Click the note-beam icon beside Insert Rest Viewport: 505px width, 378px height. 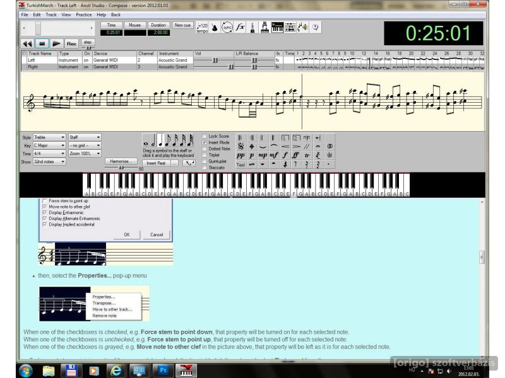pyautogui.click(x=189, y=163)
